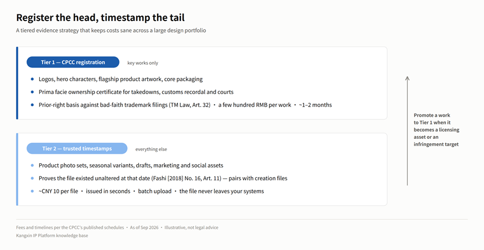Viewport: 484px width, 250px height.
Task: Click 'the file never leaves your systems' text
Action: click(222, 191)
